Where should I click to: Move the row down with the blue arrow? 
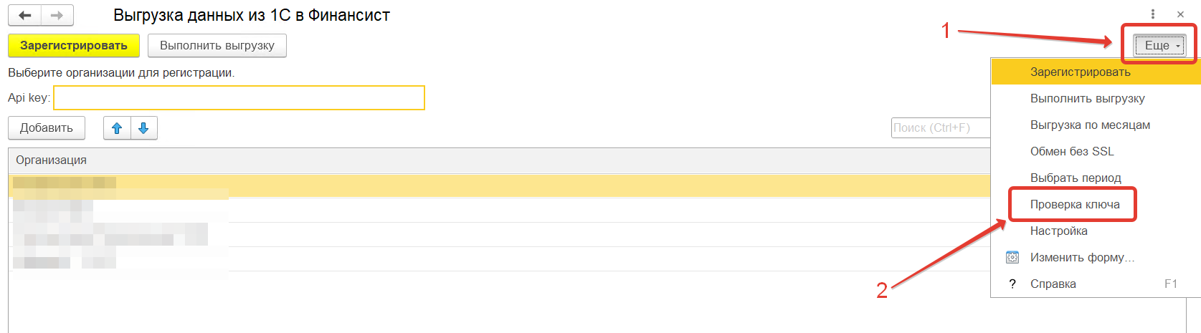143,128
